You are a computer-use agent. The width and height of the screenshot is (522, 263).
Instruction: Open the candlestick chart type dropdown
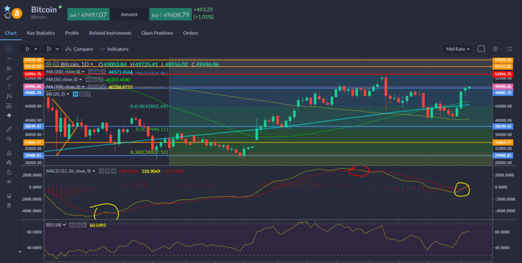[x=53, y=49]
